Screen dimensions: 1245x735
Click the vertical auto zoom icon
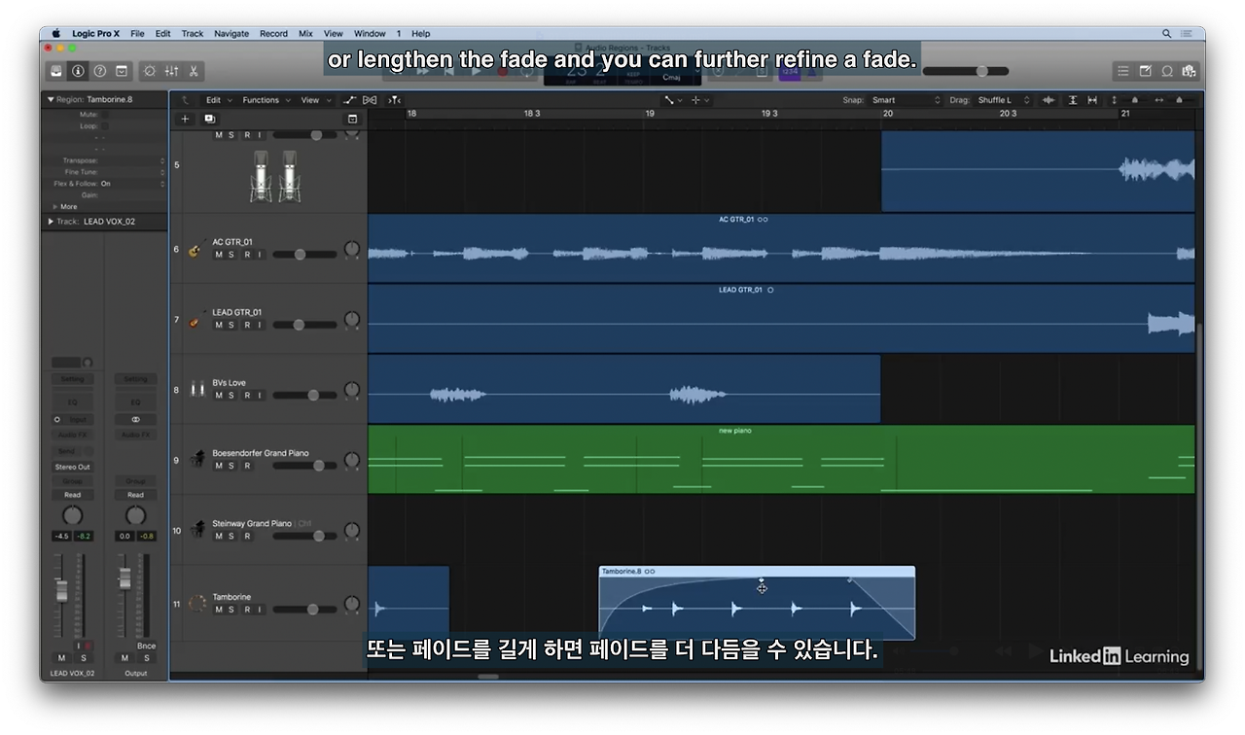click(1073, 100)
